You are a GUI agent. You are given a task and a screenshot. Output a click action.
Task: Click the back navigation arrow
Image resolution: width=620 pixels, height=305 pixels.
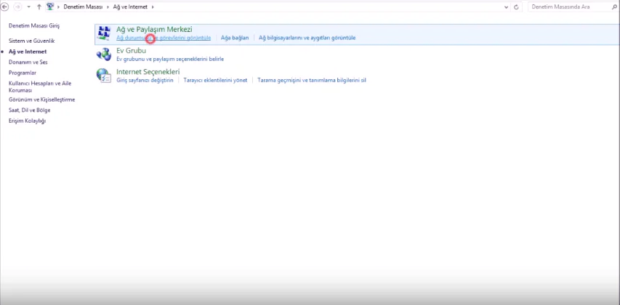point(6,7)
